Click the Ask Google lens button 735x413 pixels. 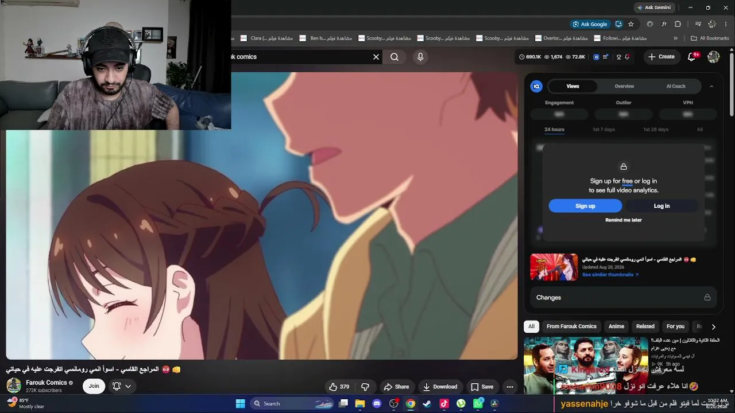pos(590,24)
